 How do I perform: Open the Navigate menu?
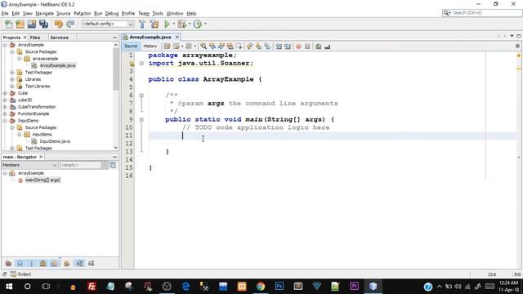pos(45,13)
